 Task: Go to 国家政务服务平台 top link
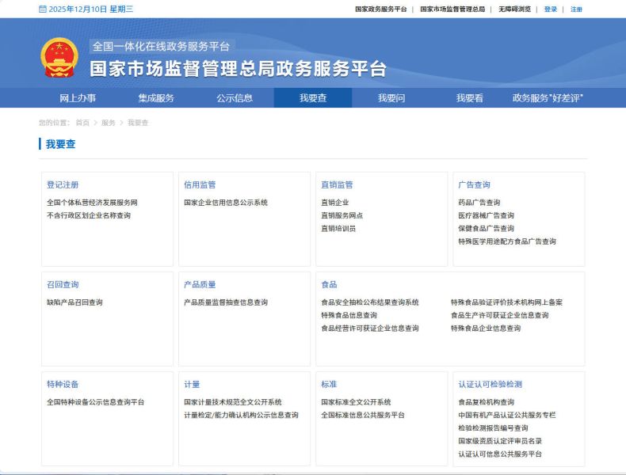(x=381, y=9)
